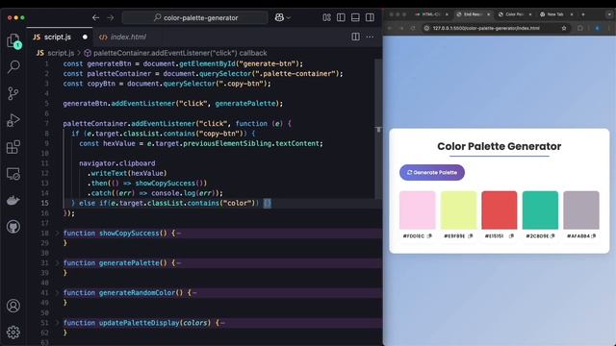Click the gray-purple color swatch
This screenshot has width=616, height=346.
pyautogui.click(x=581, y=210)
